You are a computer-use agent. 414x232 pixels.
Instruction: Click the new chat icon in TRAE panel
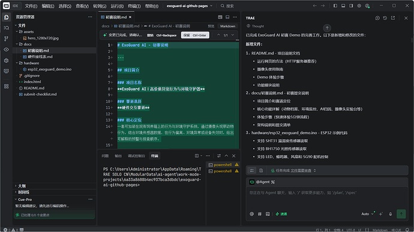[377, 18]
